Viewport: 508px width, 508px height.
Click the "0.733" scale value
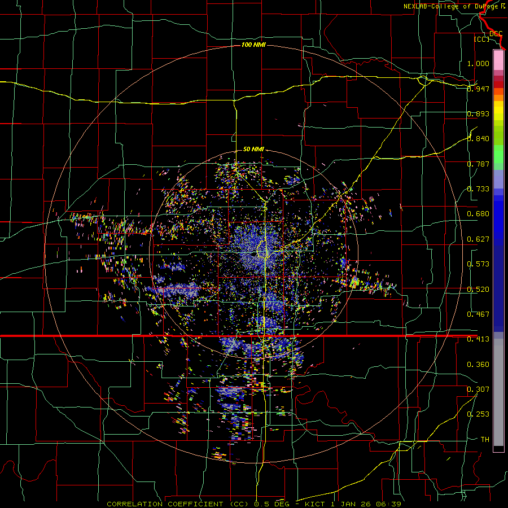tap(478, 189)
